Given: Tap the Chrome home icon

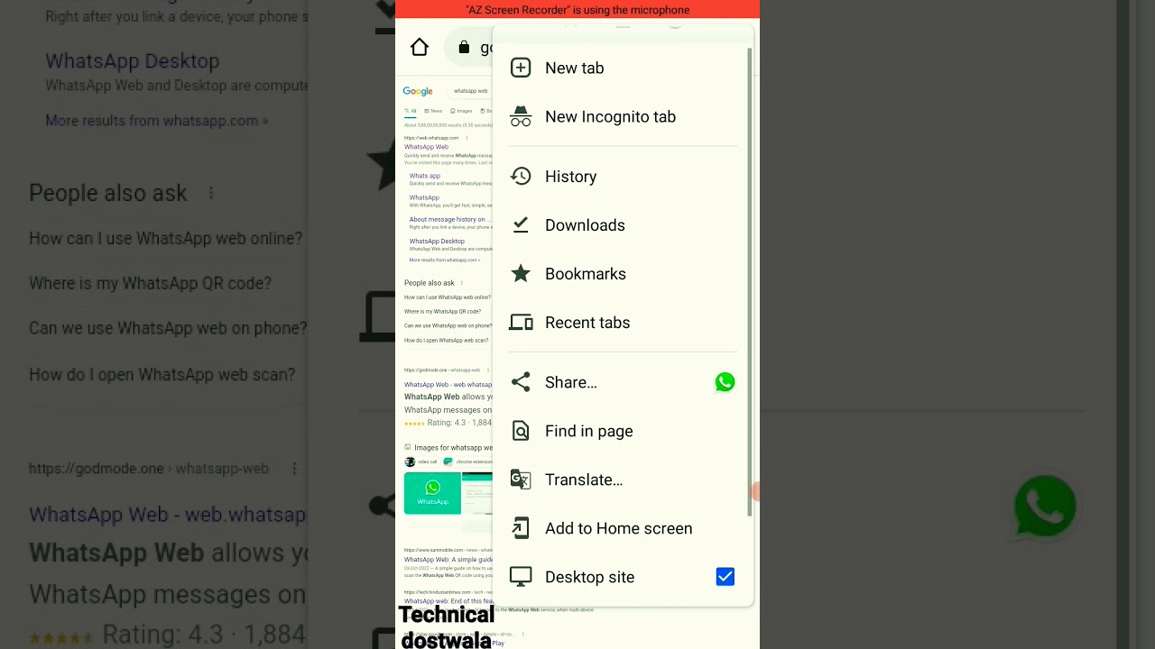Looking at the screenshot, I should 420,48.
